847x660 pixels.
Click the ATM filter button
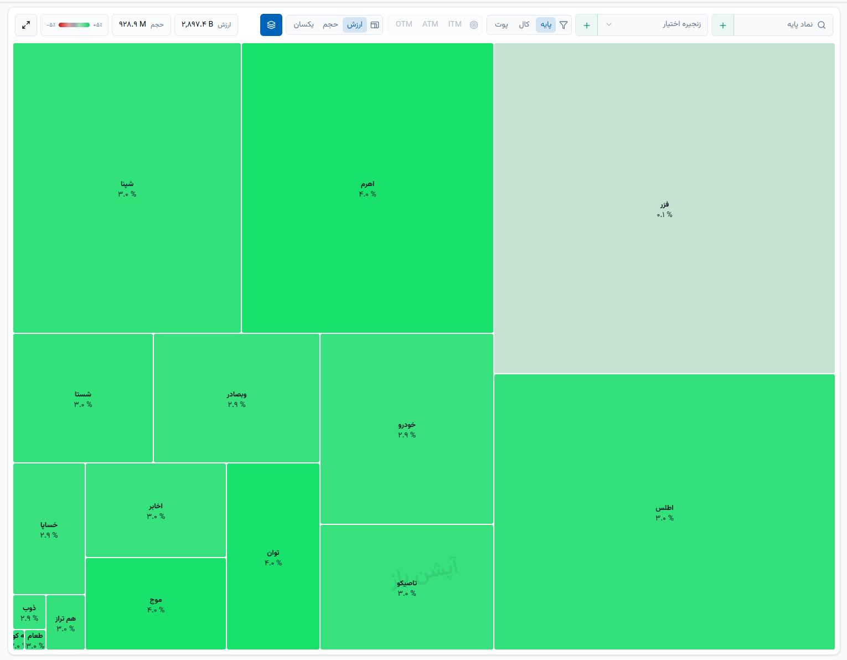(430, 24)
